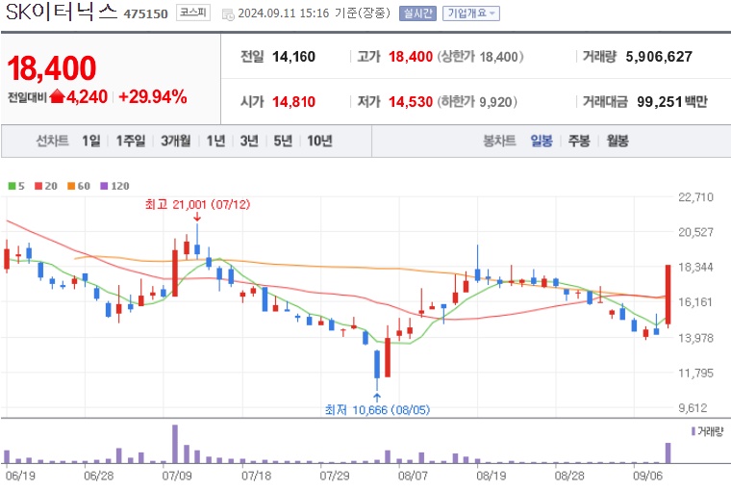The height and width of the screenshot is (491, 731).
Task: Click the calendar time icon beside date
Action: point(228,14)
